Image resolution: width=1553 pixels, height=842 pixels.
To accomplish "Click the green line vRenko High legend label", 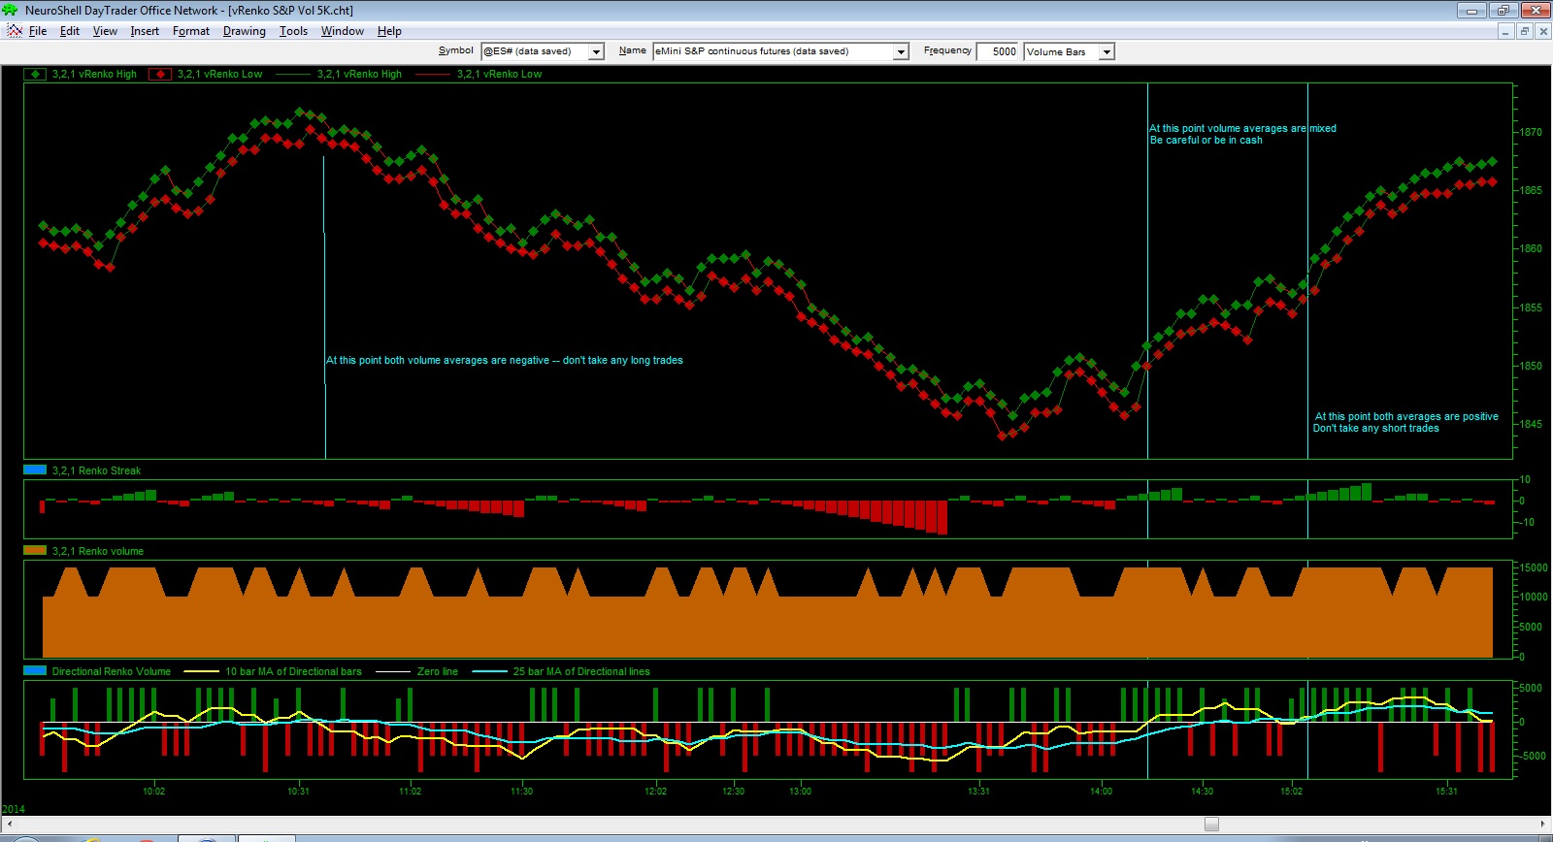I will pos(359,74).
